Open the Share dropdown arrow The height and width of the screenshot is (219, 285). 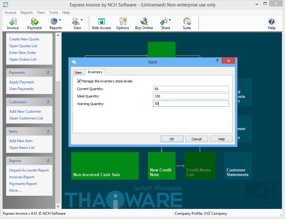170,20
